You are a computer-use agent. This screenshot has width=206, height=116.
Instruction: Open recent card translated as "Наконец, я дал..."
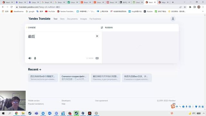pyautogui.click(x=106, y=78)
